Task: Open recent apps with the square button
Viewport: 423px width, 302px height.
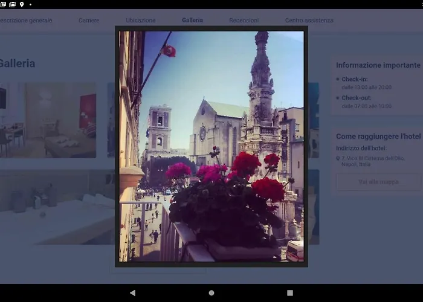Action: [x=290, y=293]
